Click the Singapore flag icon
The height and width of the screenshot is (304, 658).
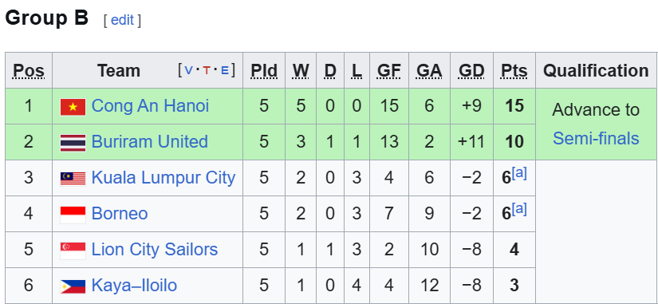tap(73, 251)
